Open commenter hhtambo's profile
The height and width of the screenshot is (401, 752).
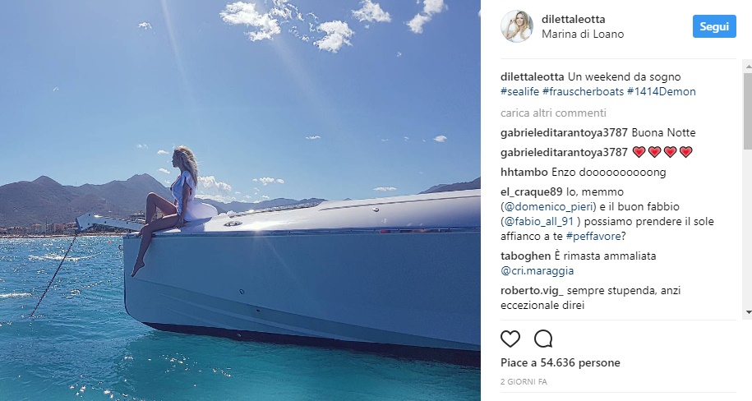click(524, 172)
